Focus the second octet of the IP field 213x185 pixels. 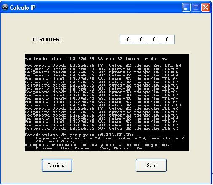click(x=141, y=39)
